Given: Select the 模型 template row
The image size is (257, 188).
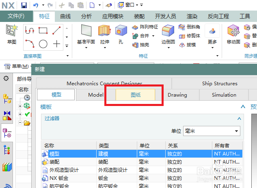Looking at the screenshot, I should tap(142, 154).
